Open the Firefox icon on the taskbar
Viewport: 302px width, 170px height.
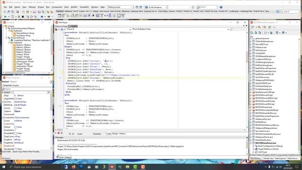click(x=74, y=167)
